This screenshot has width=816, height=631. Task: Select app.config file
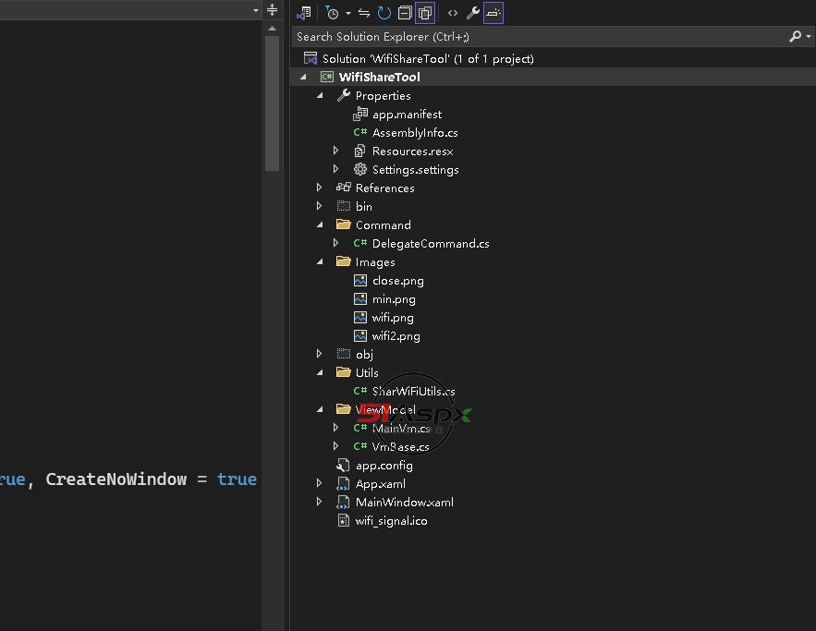click(x=384, y=465)
